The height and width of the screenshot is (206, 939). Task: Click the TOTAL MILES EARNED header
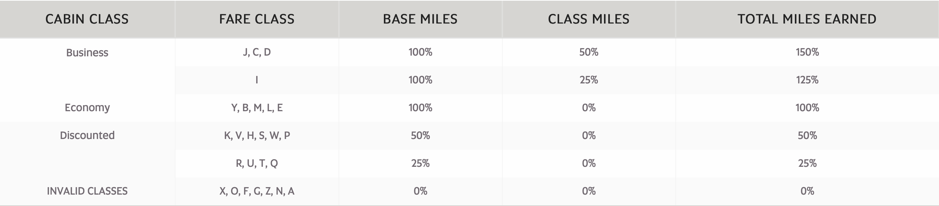(807, 19)
